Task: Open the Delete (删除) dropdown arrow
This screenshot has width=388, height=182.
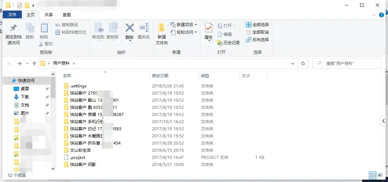Action: pos(130,41)
